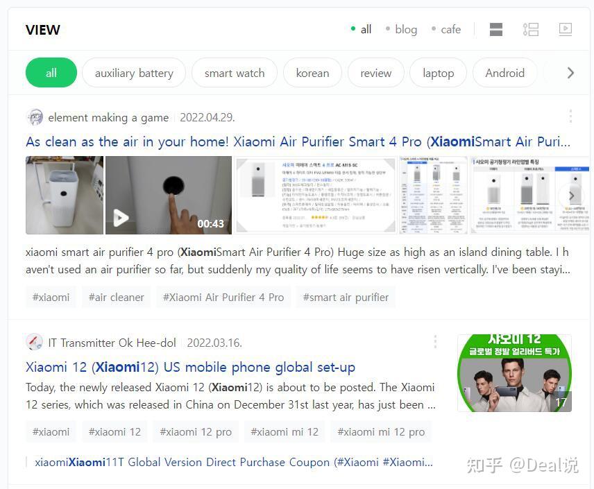Filter by 'smart watch' chip
The image size is (594, 489).
click(235, 73)
